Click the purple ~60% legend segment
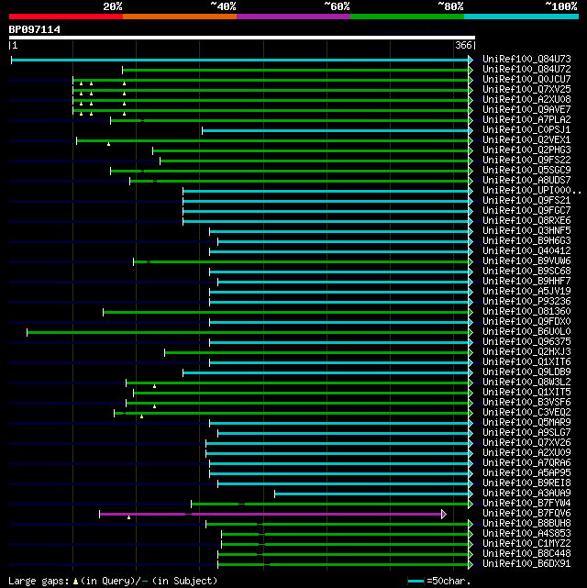The image size is (587, 588). pos(293,17)
